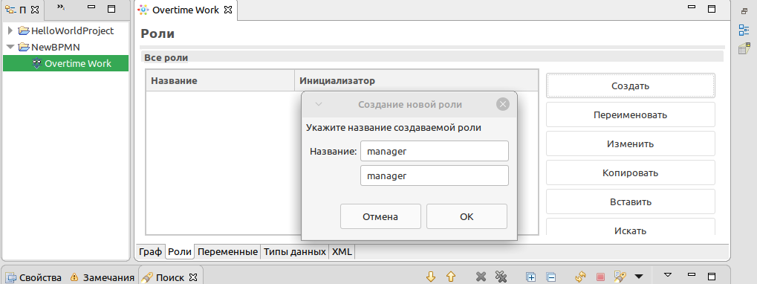Show hidden views list chevron in explorer

pyautogui.click(x=61, y=7)
